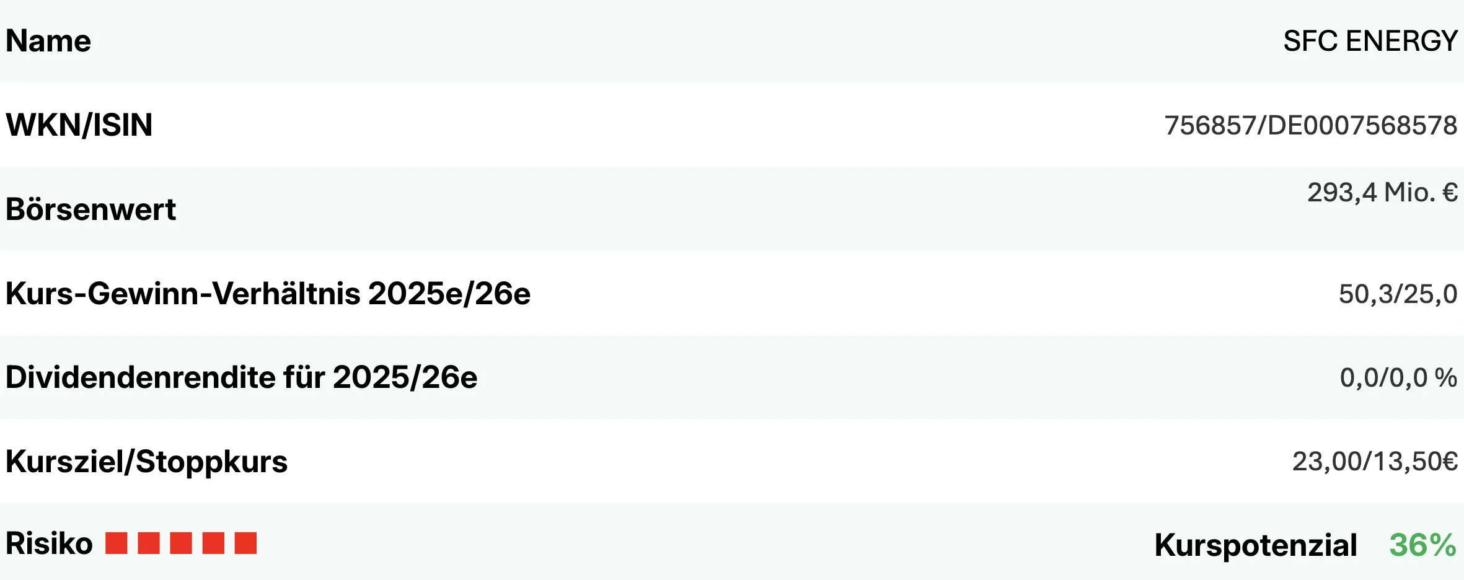Click the Kurspotenzial label
Viewport: 1464px width, 580px height.
point(1255,545)
